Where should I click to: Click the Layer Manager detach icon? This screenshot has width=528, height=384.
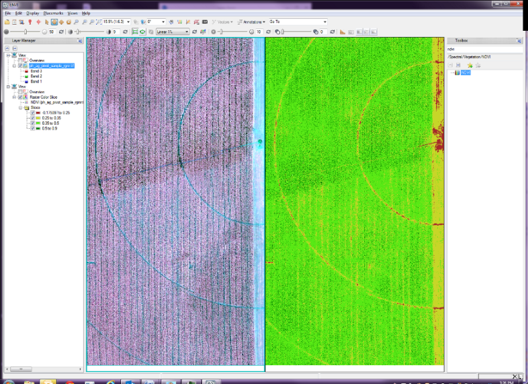[x=80, y=41]
